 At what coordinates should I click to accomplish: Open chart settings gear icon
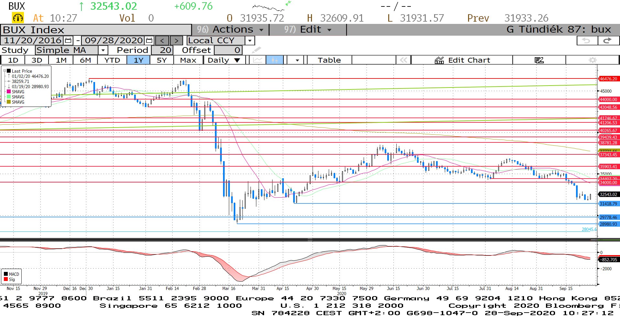(593, 60)
